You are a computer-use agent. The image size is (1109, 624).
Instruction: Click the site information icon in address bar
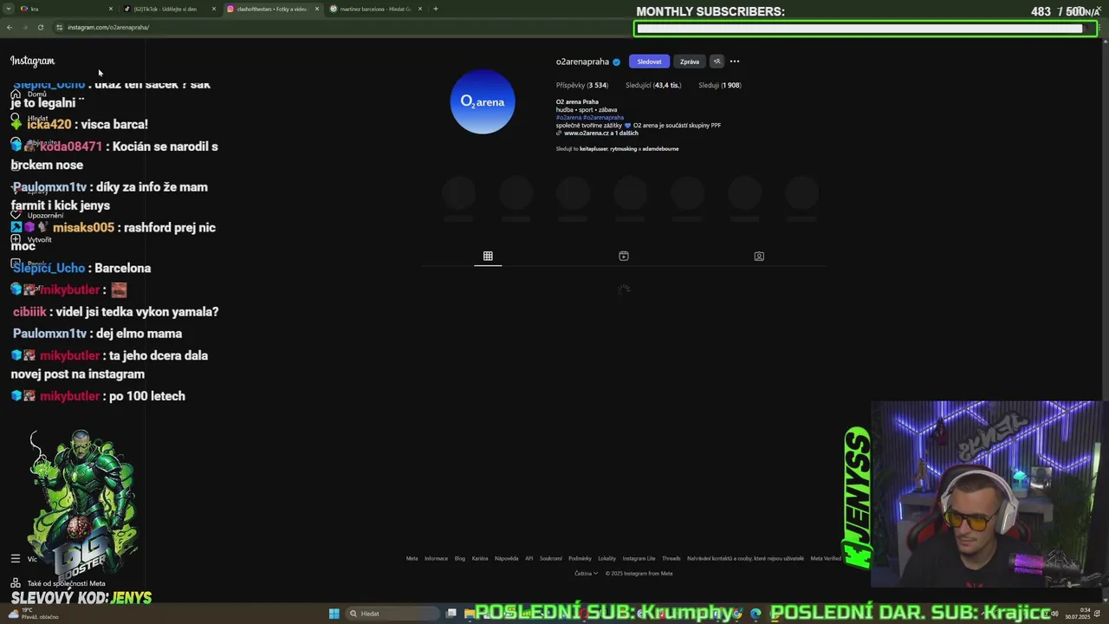click(60, 27)
